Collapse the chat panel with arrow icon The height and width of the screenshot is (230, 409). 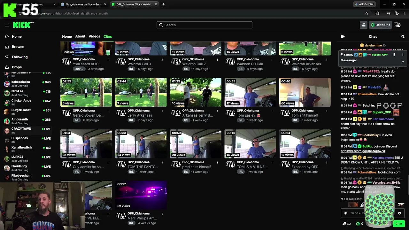(343, 36)
